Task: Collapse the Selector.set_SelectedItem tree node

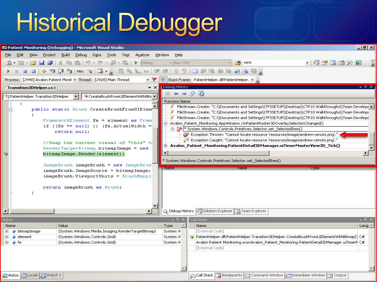Action: (172, 129)
